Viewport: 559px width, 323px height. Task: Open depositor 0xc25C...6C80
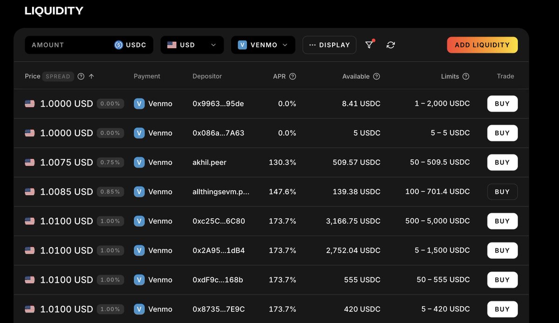(218, 221)
